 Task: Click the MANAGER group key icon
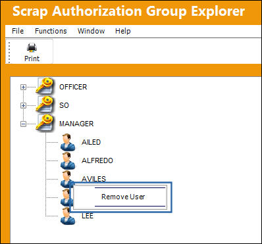[x=45, y=123]
